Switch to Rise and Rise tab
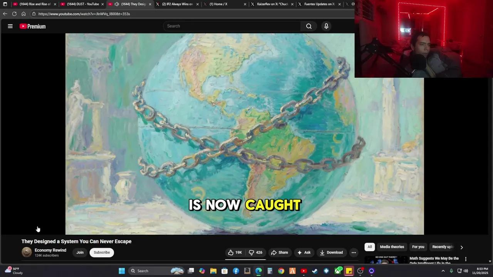This screenshot has width=493, height=277. click(34, 4)
